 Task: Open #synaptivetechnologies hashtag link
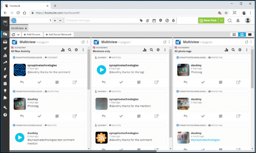coord(205,140)
